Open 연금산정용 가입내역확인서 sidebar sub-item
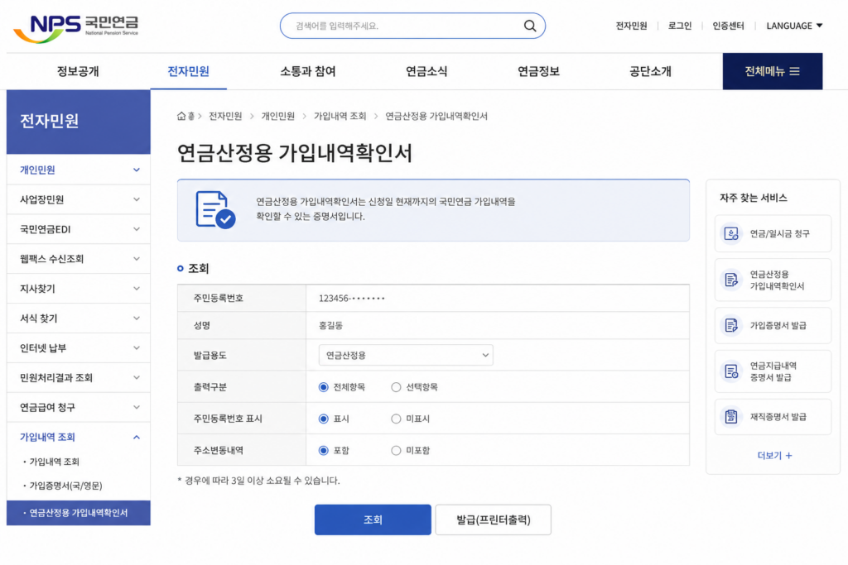The width and height of the screenshot is (848, 565). 79,513
